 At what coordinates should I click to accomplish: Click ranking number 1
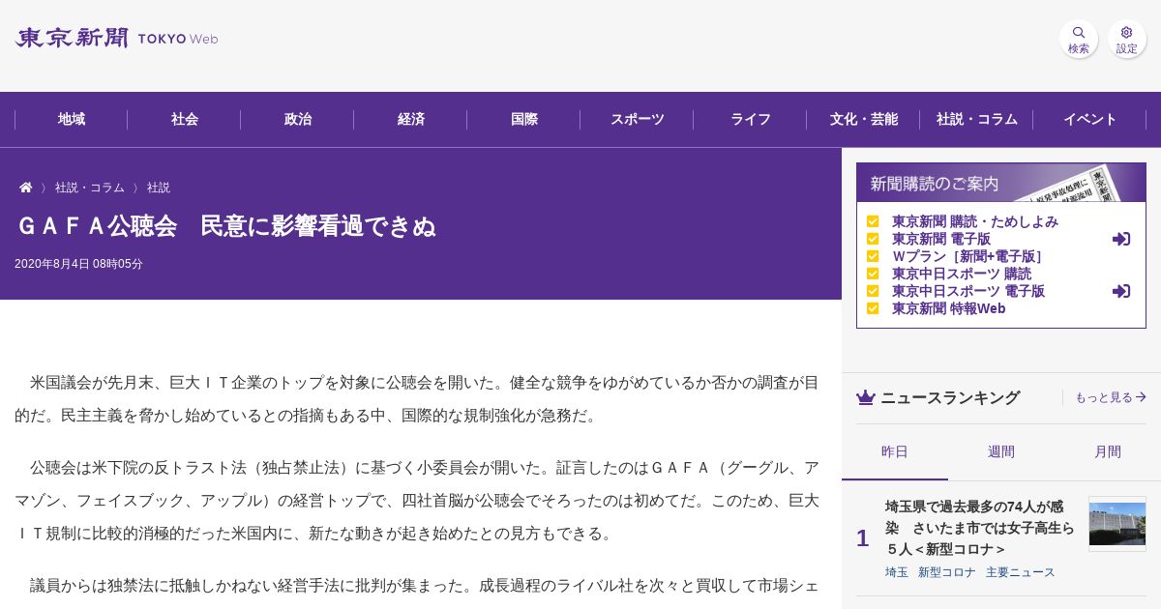[x=862, y=538]
